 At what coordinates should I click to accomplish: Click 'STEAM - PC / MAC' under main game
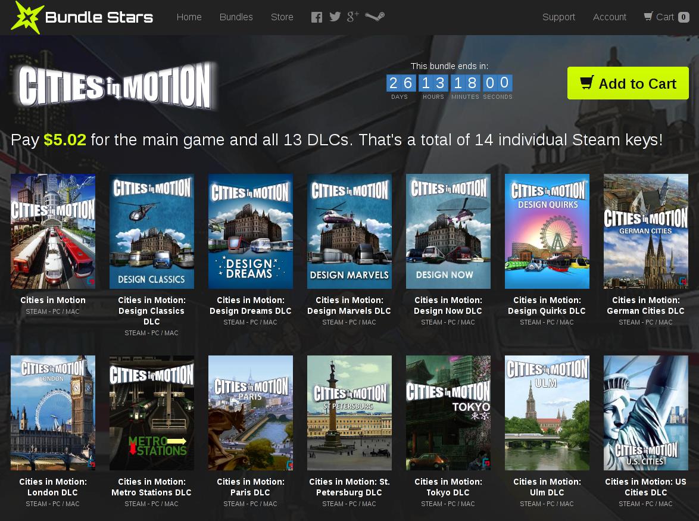point(52,311)
